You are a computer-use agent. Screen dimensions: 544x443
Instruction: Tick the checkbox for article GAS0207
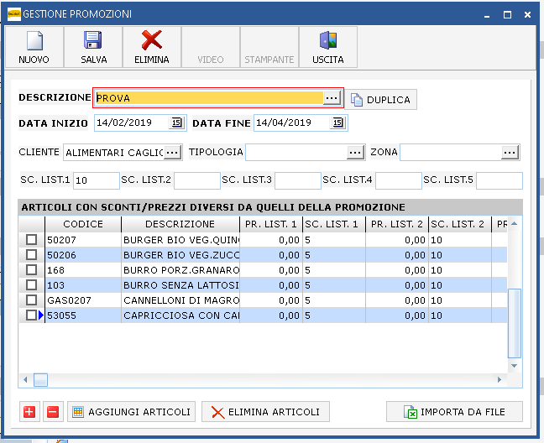[x=32, y=300]
